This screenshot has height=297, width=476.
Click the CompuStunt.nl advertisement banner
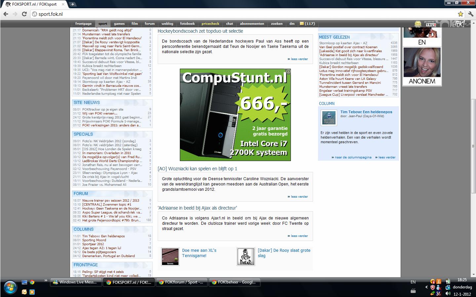235,115
